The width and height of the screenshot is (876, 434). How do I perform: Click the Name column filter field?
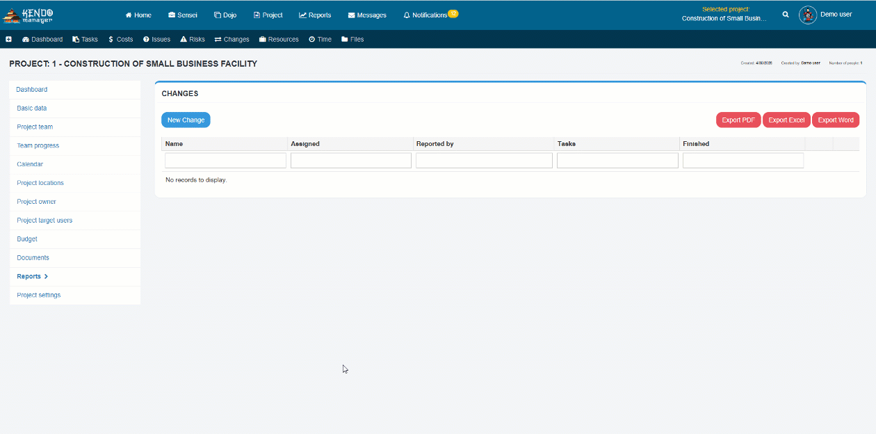[225, 161]
